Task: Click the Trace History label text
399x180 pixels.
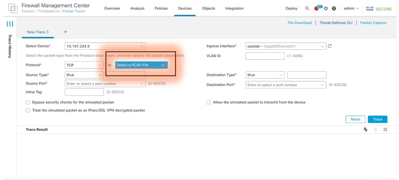Action: 10,46
